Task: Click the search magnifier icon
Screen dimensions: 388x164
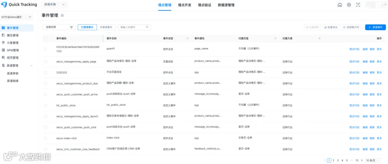Action: (x=147, y=27)
